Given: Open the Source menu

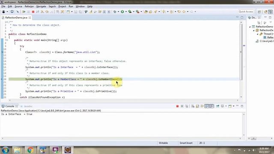Looking at the screenshot, I should [x=18, y=6].
